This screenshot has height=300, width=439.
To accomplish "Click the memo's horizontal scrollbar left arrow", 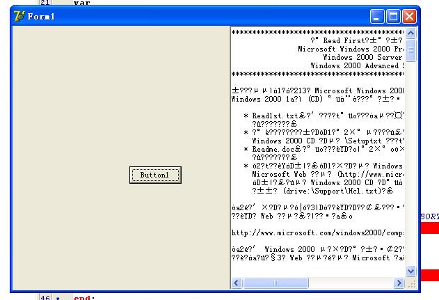I will [237, 283].
